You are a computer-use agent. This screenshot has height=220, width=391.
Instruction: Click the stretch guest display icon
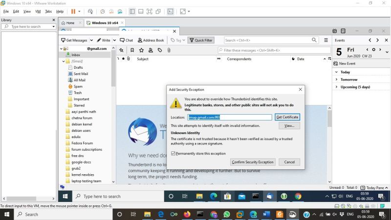183,11
